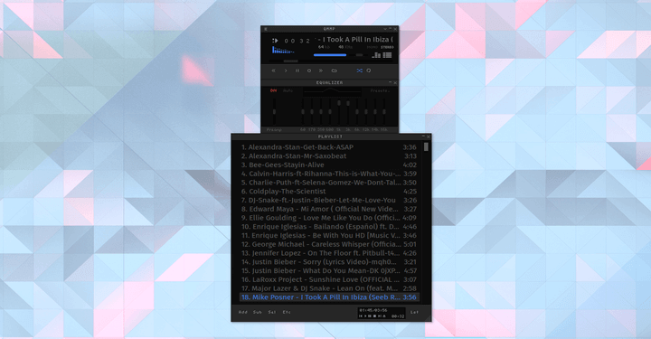The height and width of the screenshot is (339, 651).
Task: Toggle playlist window button in main display
Action: [387, 55]
